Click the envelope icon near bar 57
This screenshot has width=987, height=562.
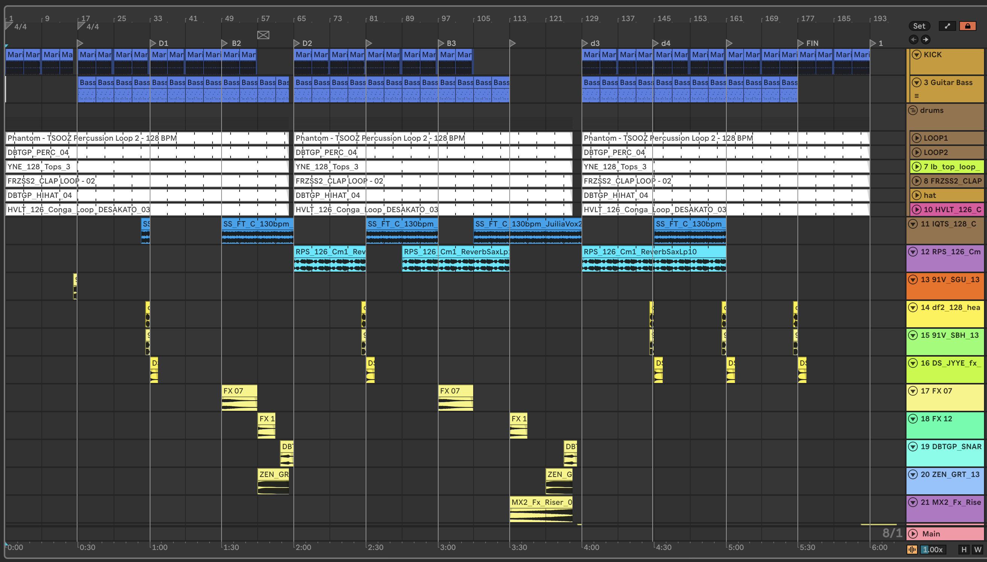point(263,35)
